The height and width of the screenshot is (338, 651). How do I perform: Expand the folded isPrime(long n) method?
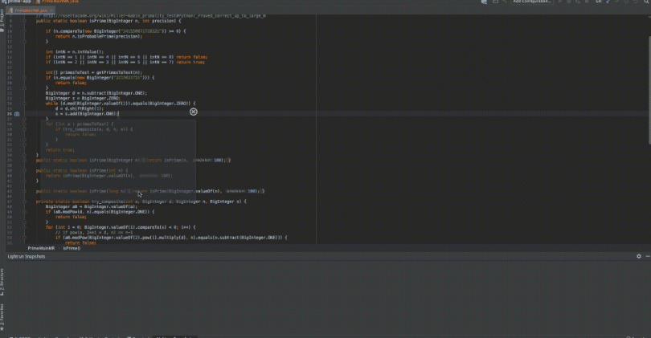[x=129, y=191]
